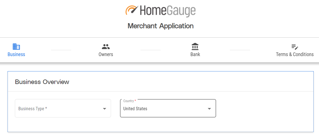
Task: Click connector line between Business and Owners
Action: [61, 50]
